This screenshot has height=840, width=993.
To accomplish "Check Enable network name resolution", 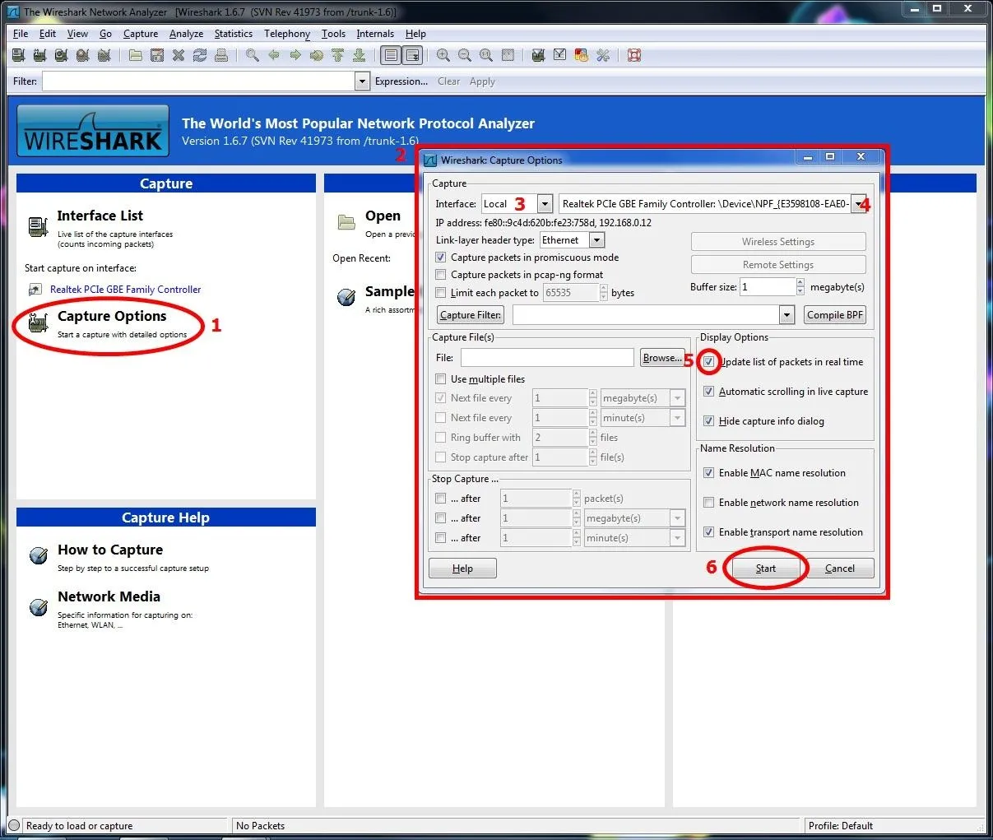I will pos(709,503).
